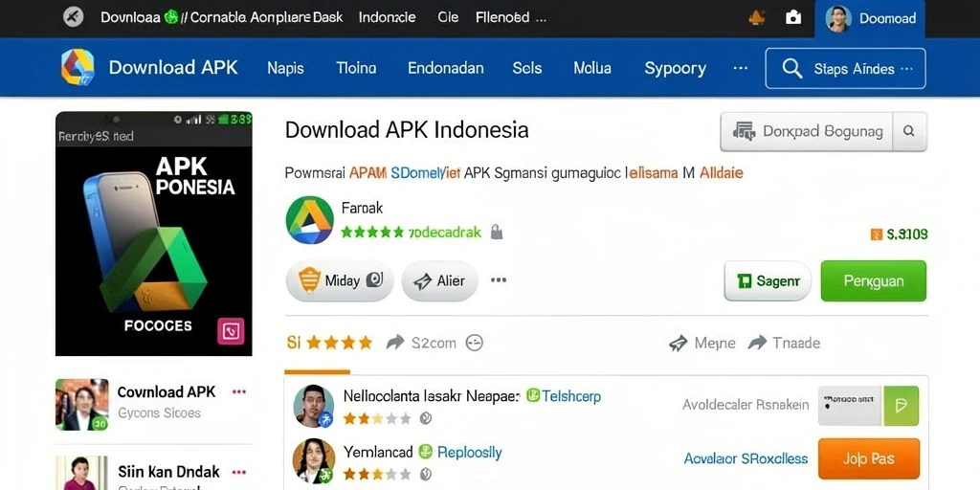The width and height of the screenshot is (980, 490).
Task: Click the Download APK site logo
Action: coord(78,68)
